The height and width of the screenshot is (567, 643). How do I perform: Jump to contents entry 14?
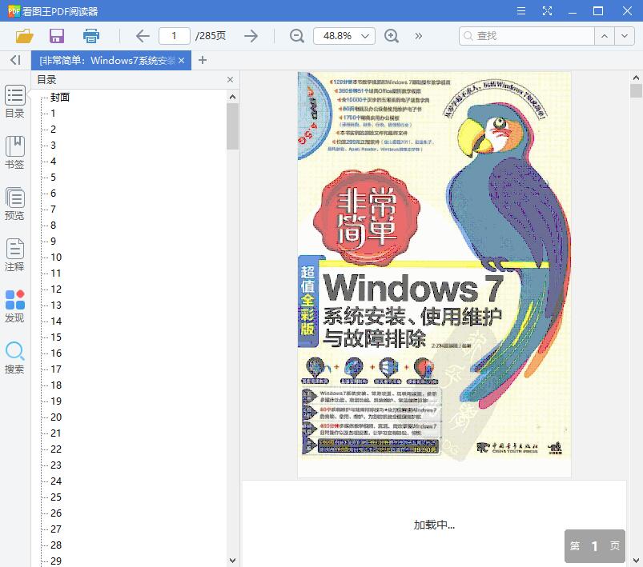(x=56, y=321)
